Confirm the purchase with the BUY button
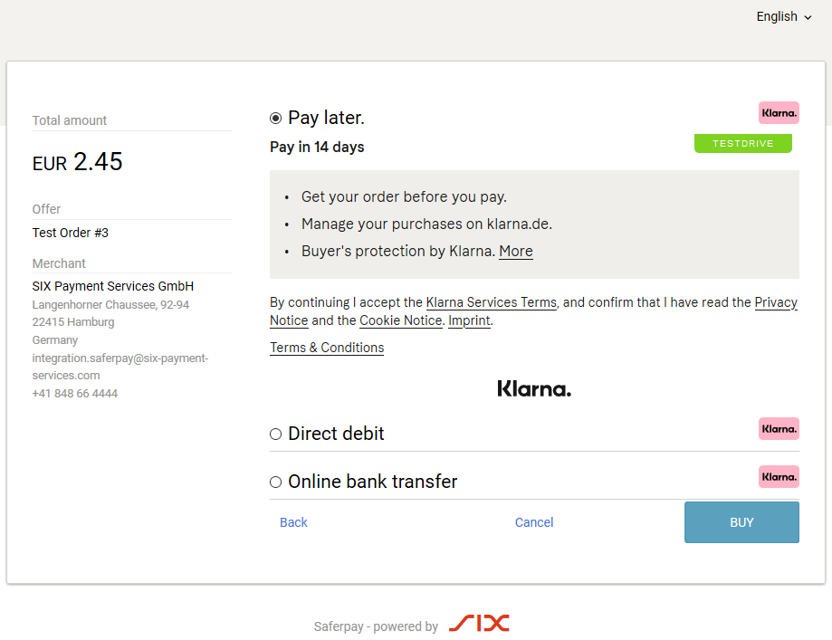Screen dimensions: 832x640 [741, 522]
